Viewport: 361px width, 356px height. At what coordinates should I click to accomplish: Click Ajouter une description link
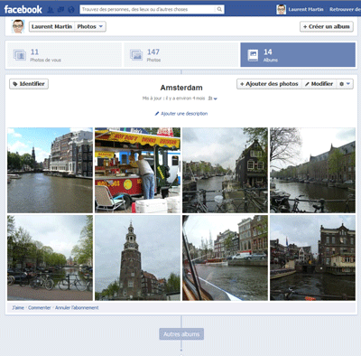(181, 114)
